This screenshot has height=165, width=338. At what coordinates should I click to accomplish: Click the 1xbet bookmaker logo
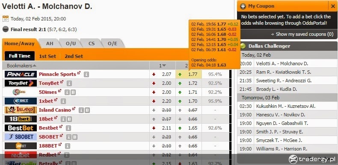click(21, 101)
